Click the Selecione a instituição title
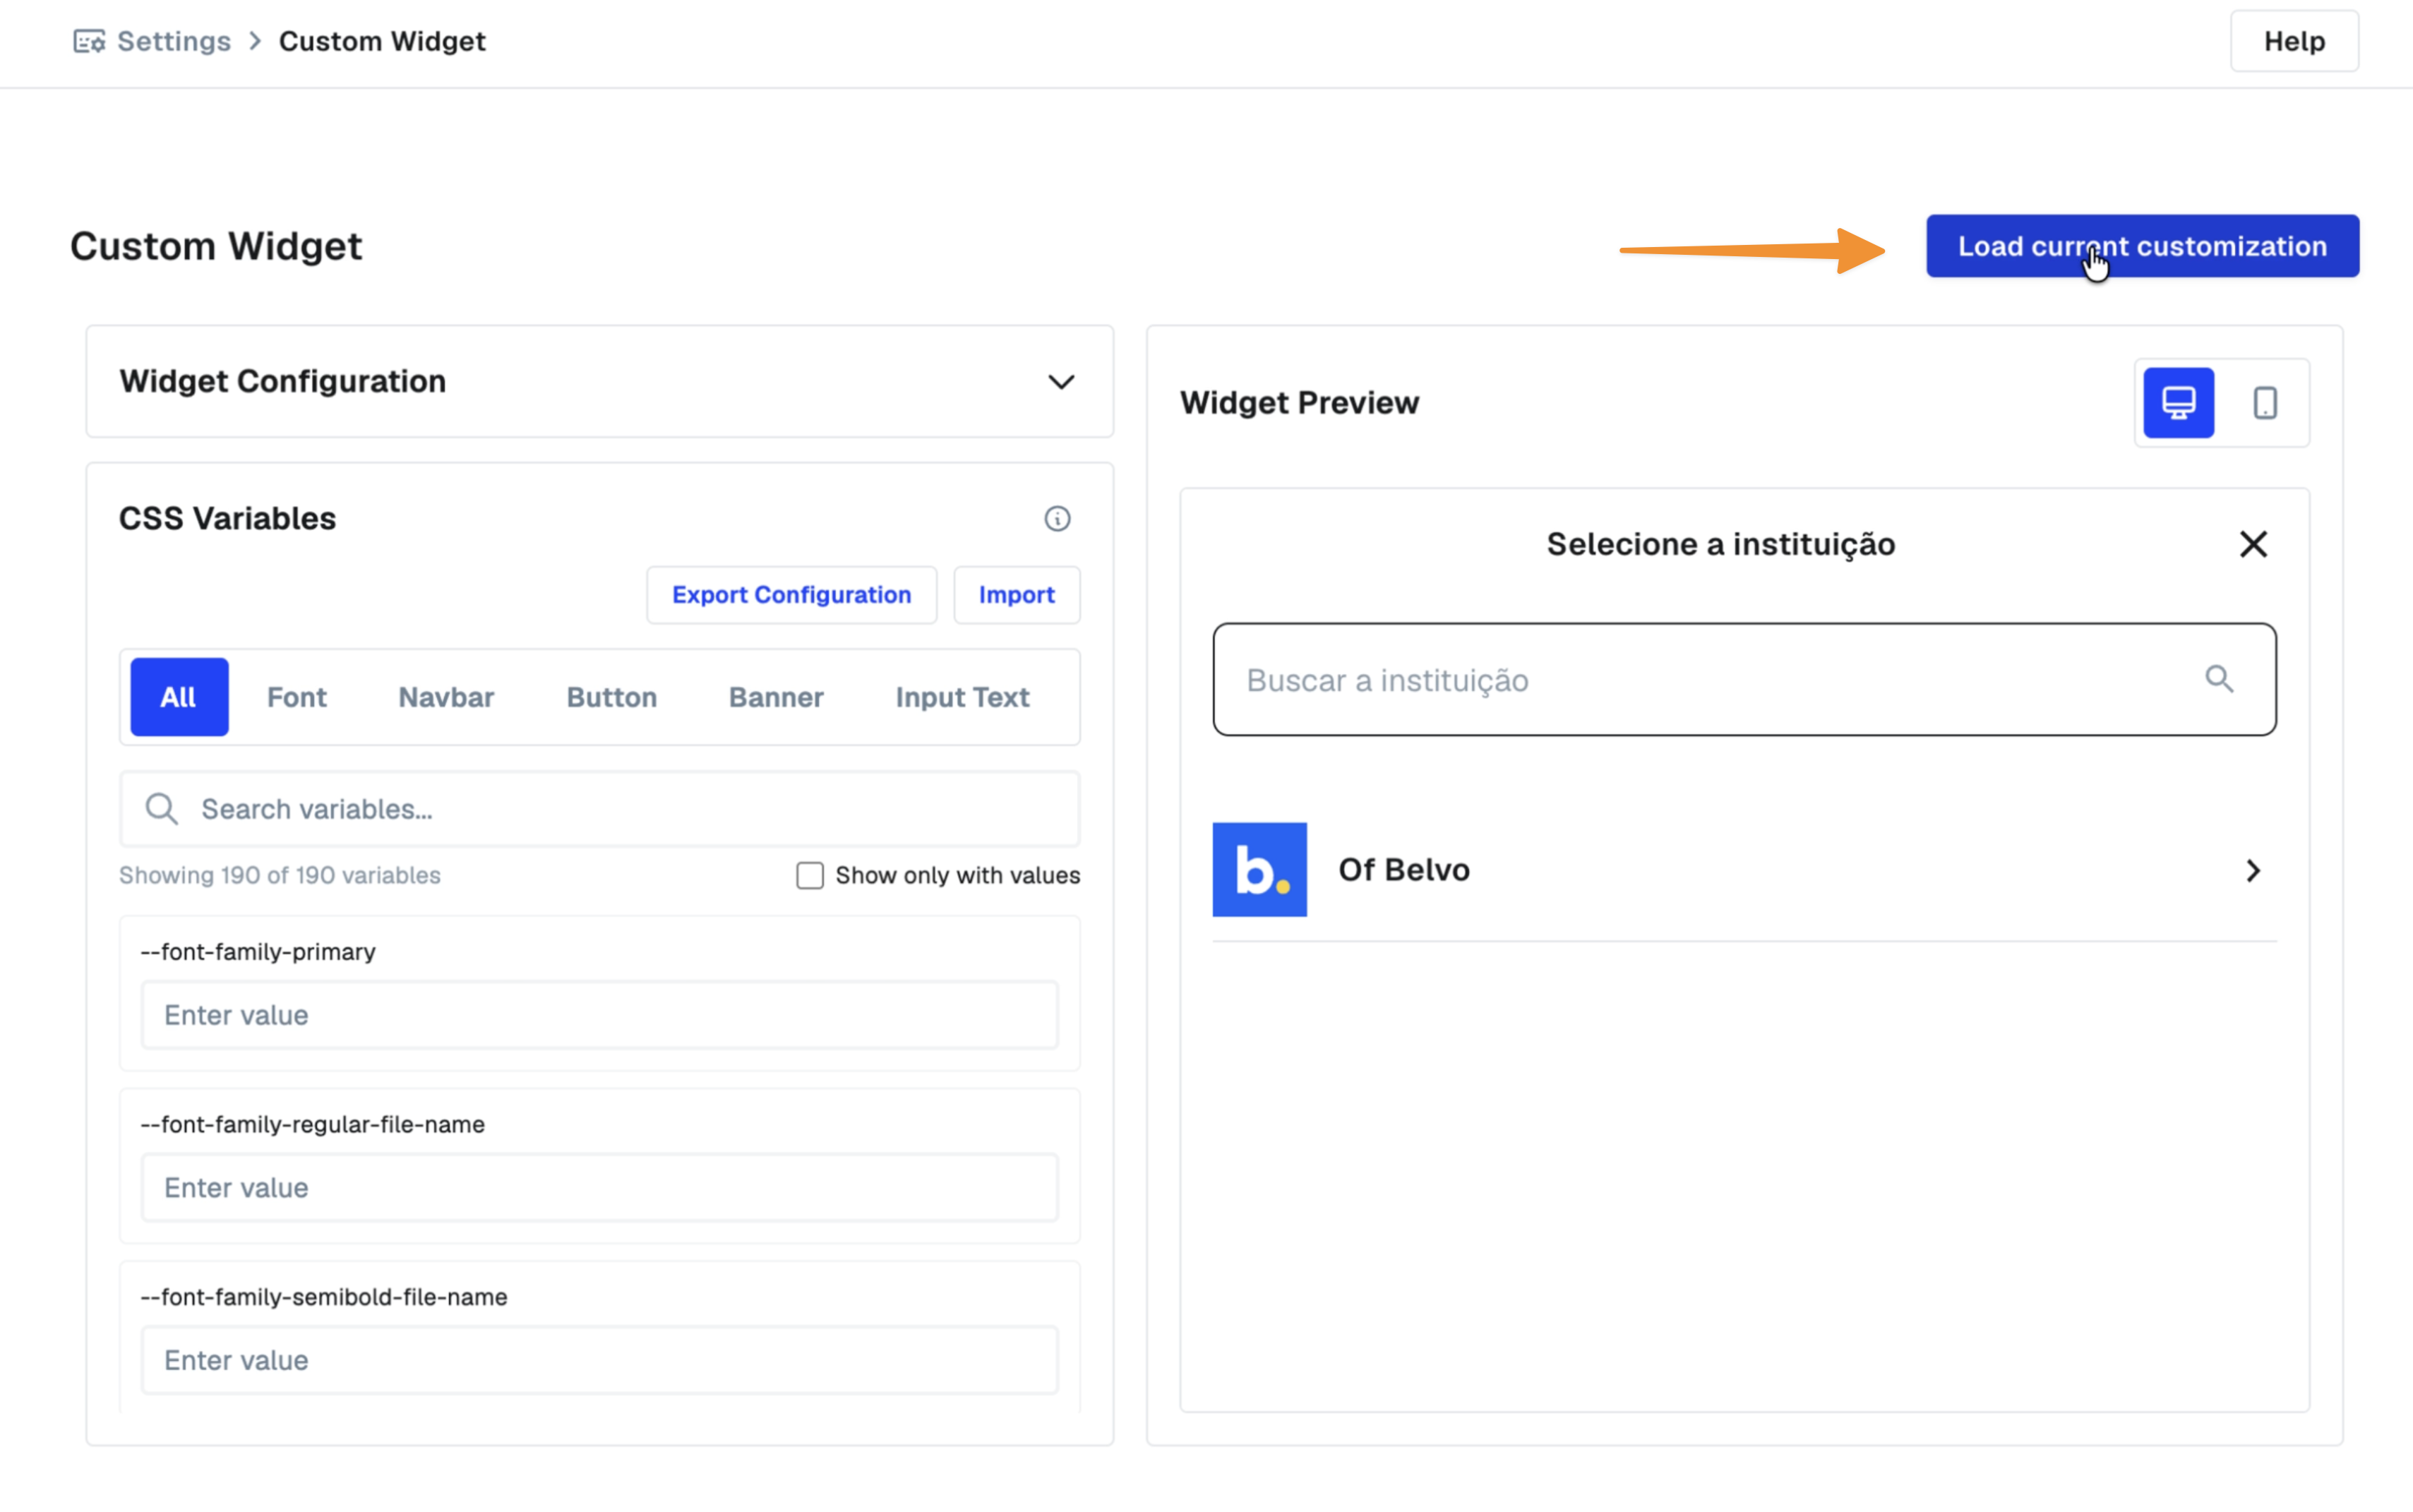 (1720, 544)
